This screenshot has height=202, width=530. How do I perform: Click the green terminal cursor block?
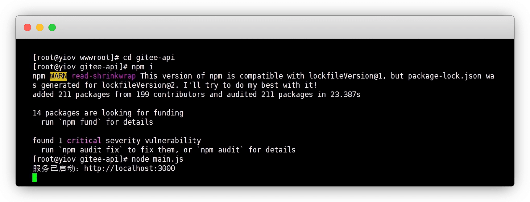35,178
